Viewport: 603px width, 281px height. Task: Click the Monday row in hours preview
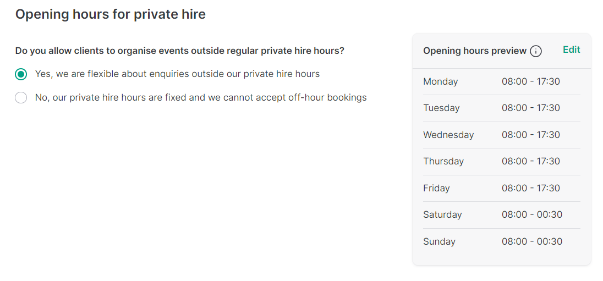pos(501,81)
